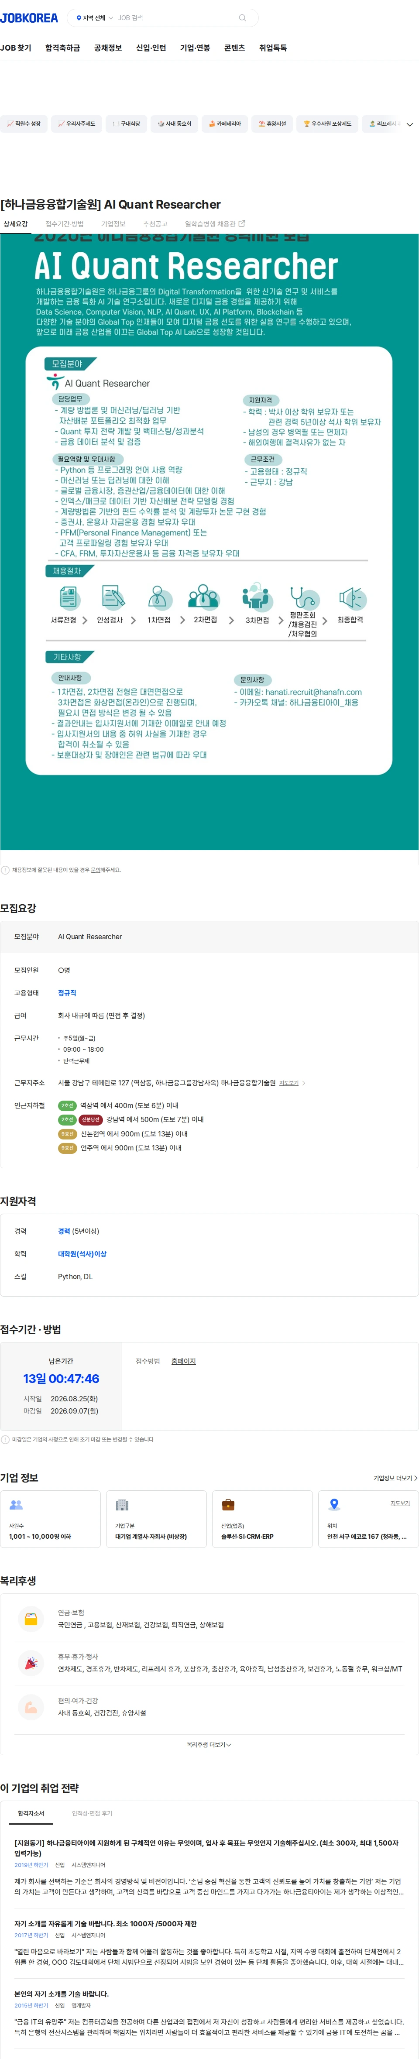Open the 취업톡톡 menu

coord(273,48)
